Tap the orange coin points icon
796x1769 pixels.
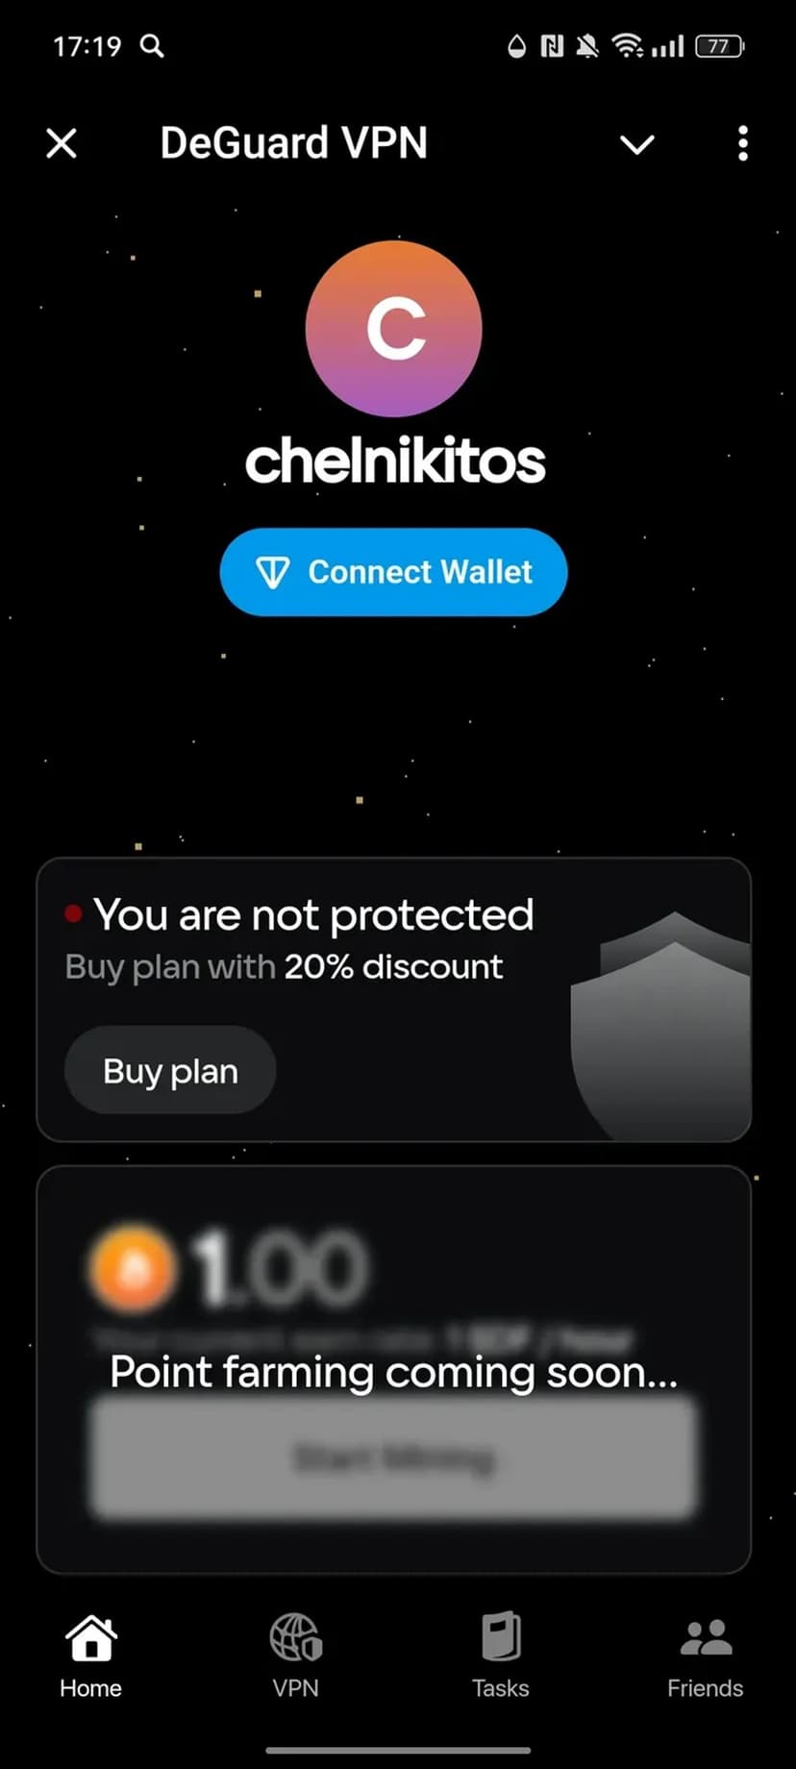point(133,1269)
